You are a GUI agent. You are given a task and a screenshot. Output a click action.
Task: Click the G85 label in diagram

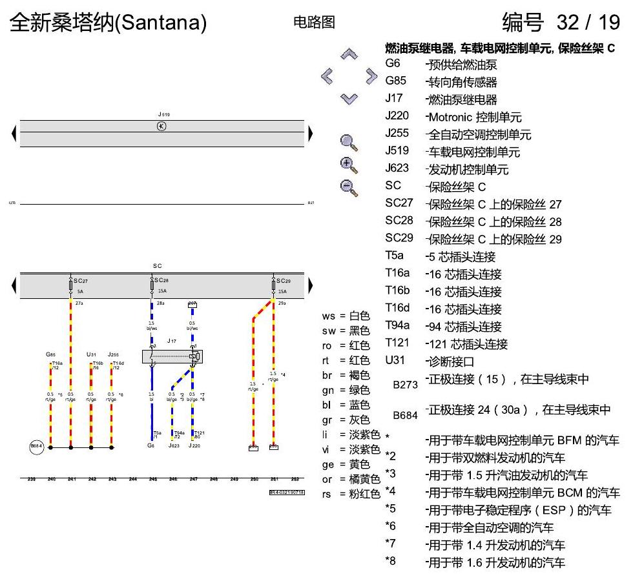pyautogui.click(x=51, y=354)
